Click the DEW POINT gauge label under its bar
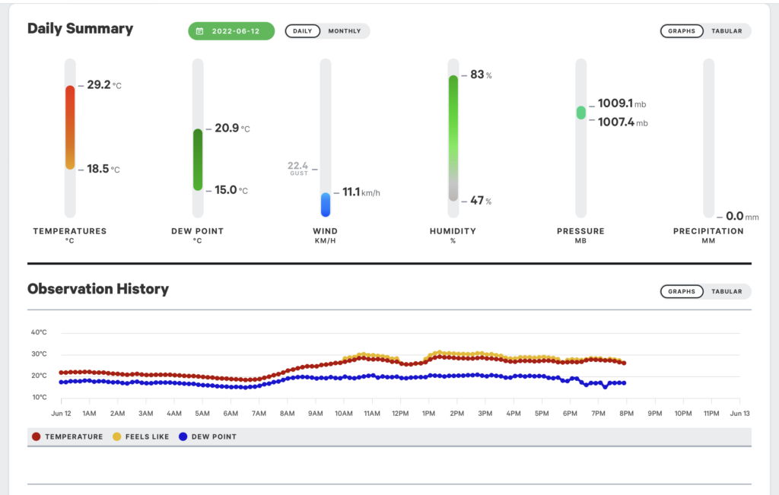Screen dimensions: 779x495 tap(198, 231)
